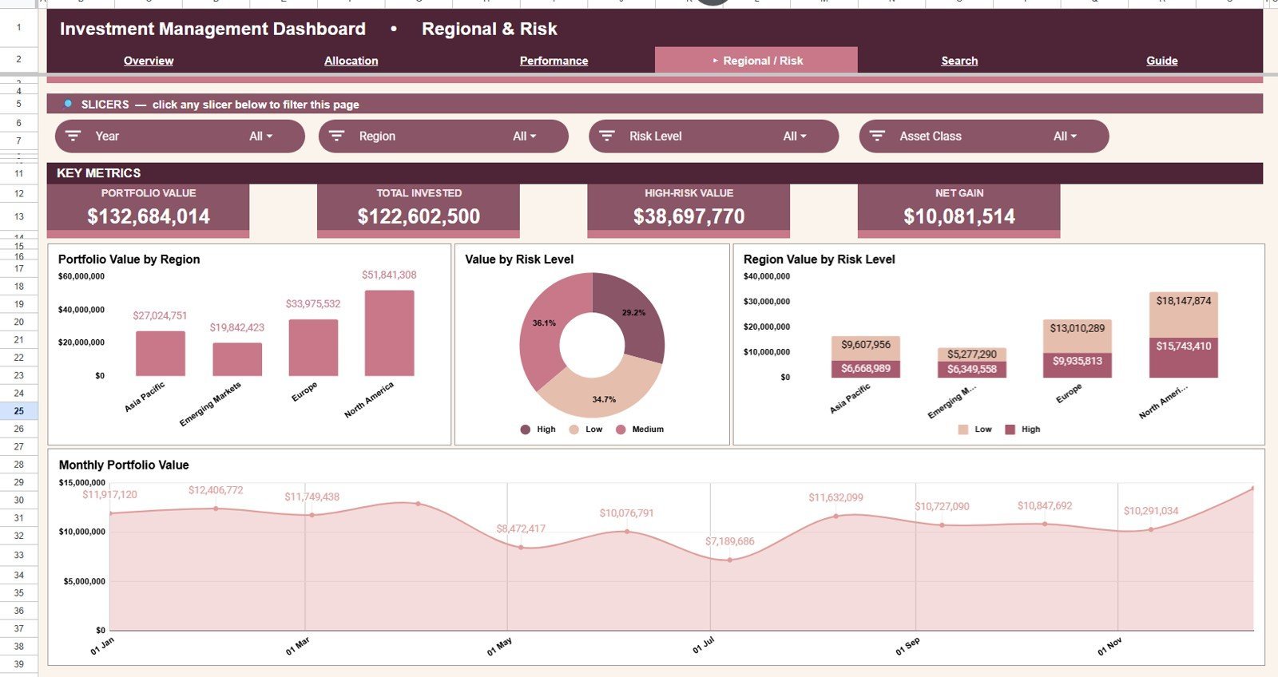Image resolution: width=1278 pixels, height=677 pixels.
Task: Click the $9,935,813 Europe High segment
Action: tap(1078, 365)
